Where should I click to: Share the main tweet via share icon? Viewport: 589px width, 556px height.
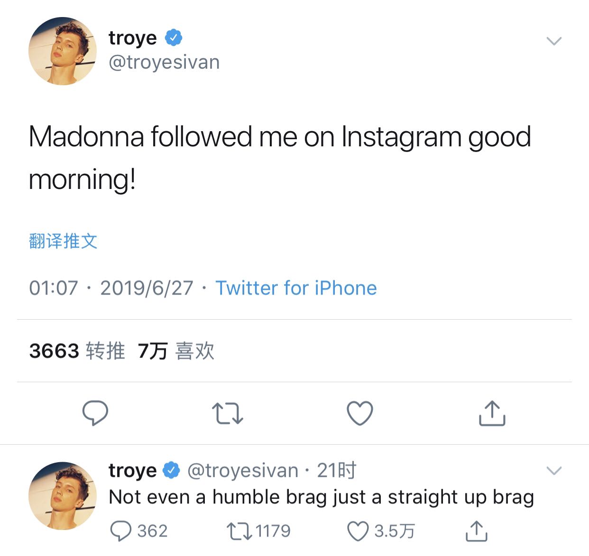492,413
